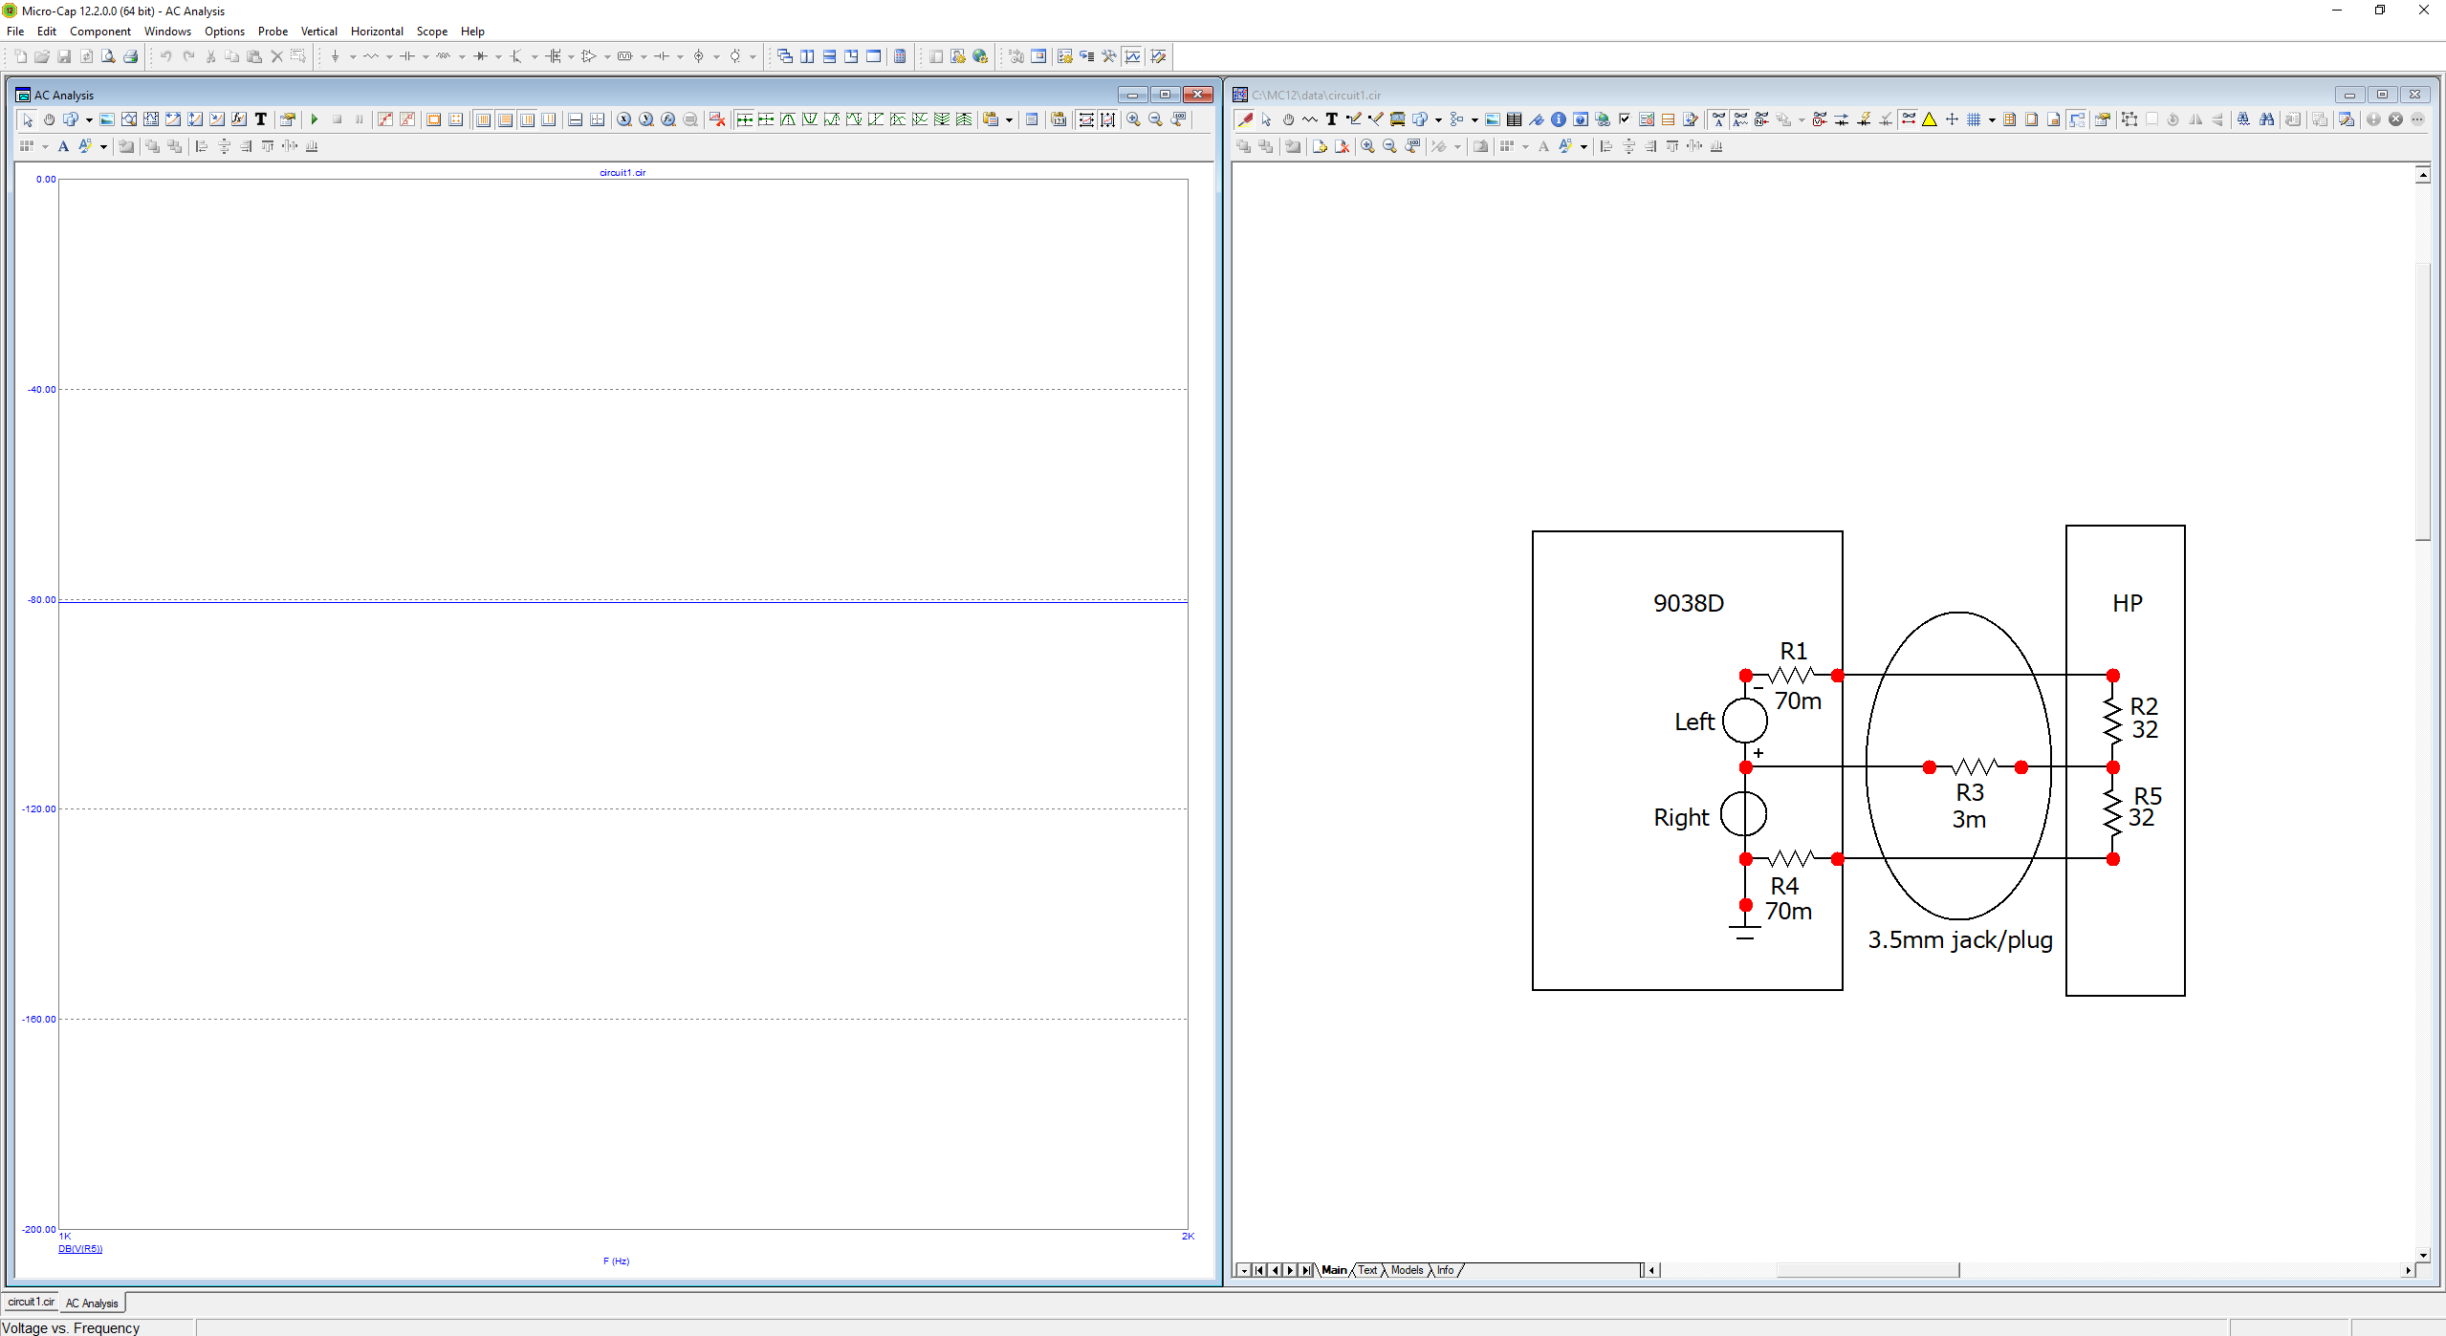Image resolution: width=2446 pixels, height=1336 pixels.
Task: Click the schematic vertical scrollbar thumb
Action: tap(2422, 401)
